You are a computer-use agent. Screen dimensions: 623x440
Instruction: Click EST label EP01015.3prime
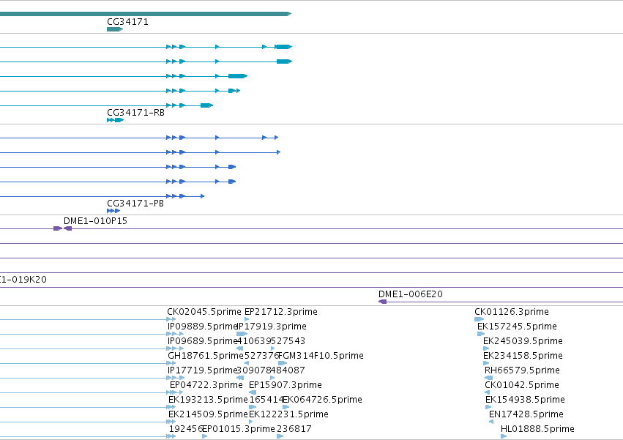tap(239, 429)
